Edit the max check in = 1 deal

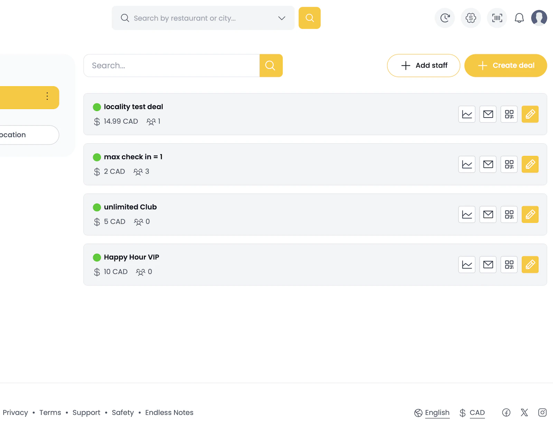(530, 164)
